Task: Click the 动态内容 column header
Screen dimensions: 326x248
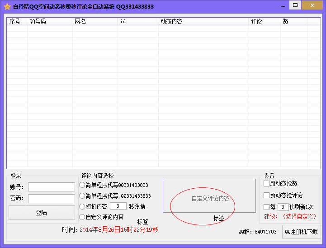Action: (203, 21)
